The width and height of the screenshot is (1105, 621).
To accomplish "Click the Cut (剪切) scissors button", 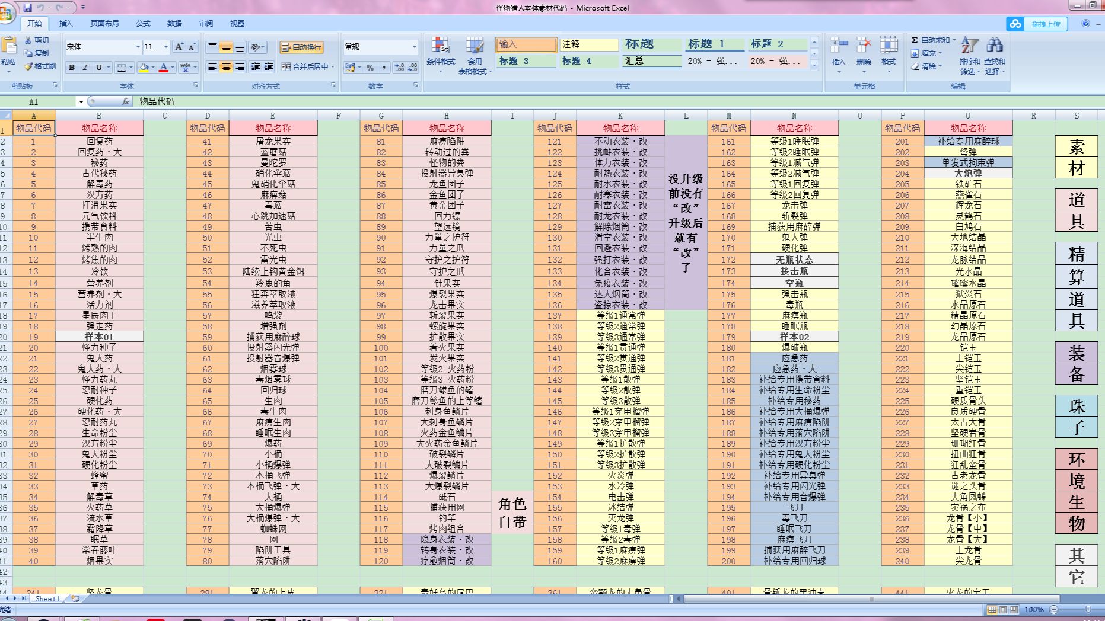I will (37, 40).
